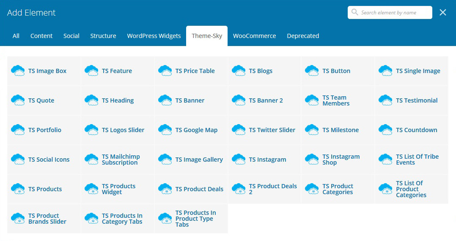Click the TS Team Members cloud icon
The image size is (456, 241).
click(x=312, y=100)
